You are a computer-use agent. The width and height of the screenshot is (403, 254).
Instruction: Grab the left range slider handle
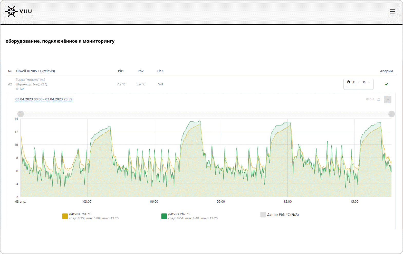pos(21,114)
